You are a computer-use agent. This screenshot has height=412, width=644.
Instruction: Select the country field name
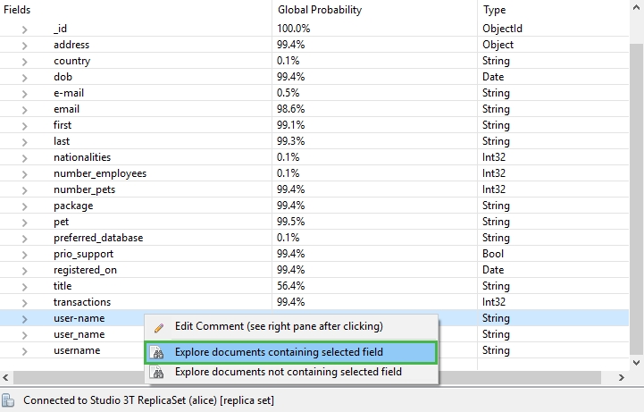tap(71, 61)
